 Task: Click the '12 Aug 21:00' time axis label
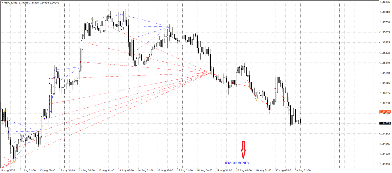67,171
